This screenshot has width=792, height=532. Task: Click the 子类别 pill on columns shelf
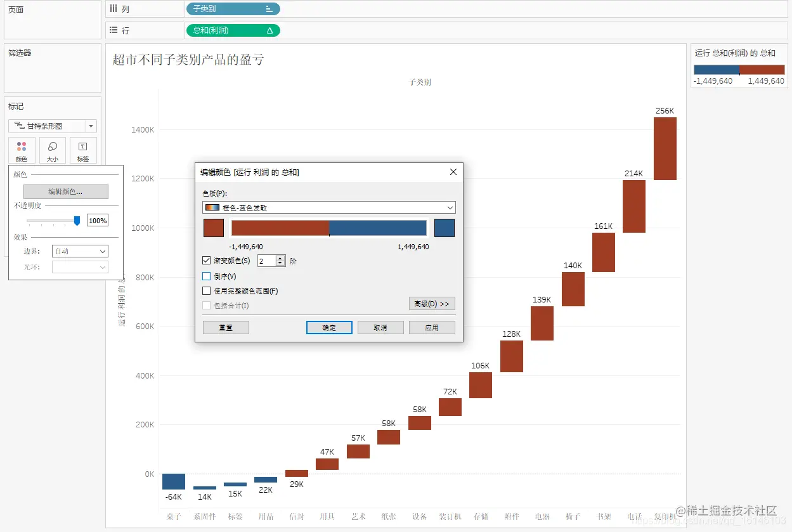coord(233,9)
